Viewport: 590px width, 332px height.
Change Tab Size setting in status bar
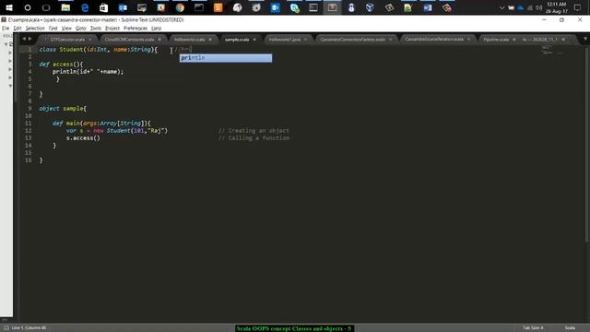[x=533, y=328]
